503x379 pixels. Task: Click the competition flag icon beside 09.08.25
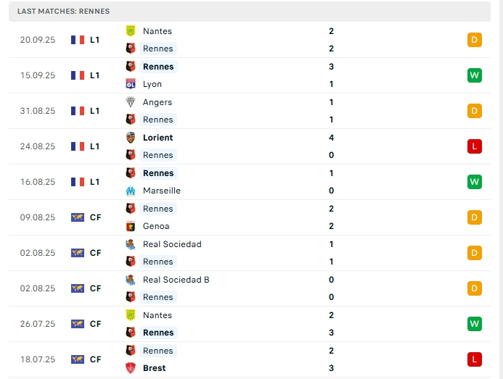point(78,217)
